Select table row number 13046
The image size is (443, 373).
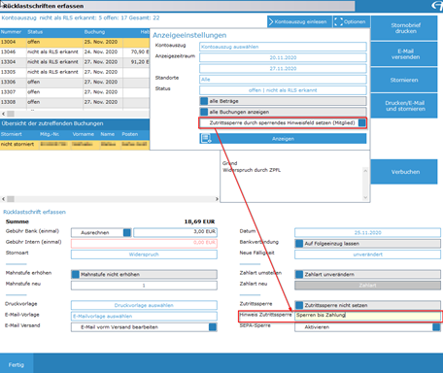75,51
